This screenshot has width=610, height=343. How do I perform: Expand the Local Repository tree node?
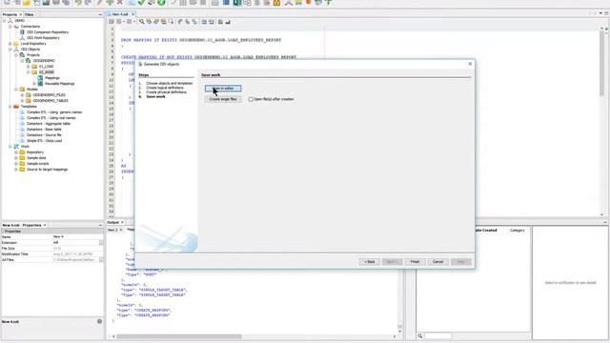pos(10,44)
